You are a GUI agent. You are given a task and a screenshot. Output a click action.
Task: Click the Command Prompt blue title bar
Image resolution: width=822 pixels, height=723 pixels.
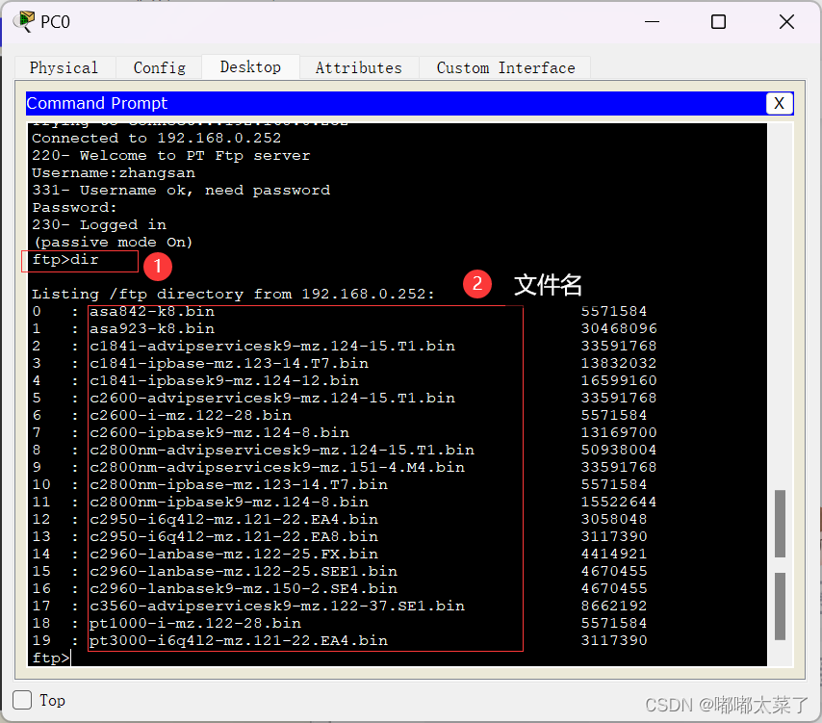(385, 104)
